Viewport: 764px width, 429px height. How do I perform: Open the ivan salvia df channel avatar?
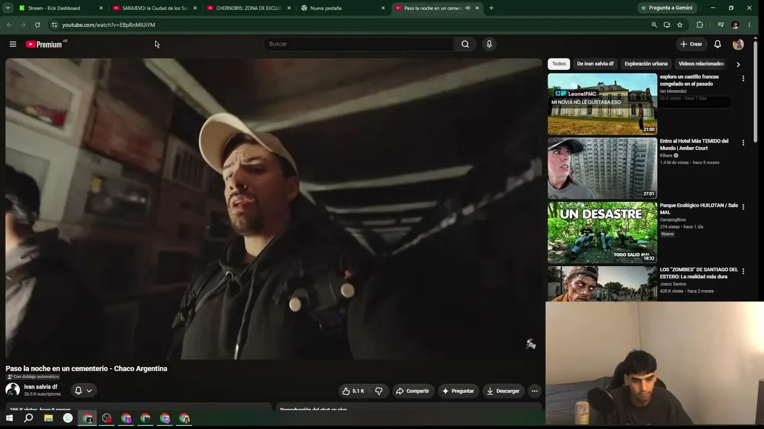(x=13, y=390)
